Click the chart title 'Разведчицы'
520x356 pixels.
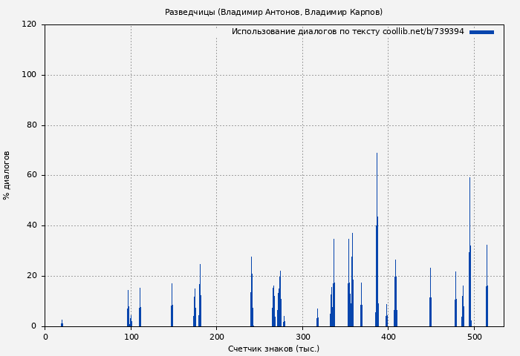pyautogui.click(x=273, y=12)
